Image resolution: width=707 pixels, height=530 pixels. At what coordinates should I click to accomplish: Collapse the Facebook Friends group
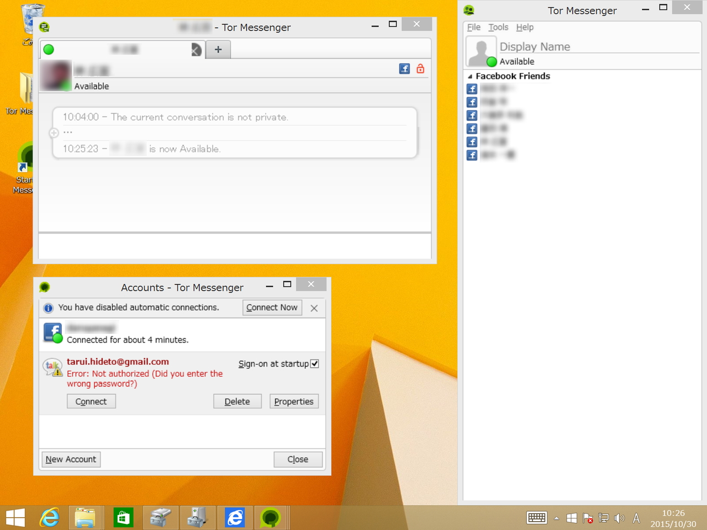470,76
